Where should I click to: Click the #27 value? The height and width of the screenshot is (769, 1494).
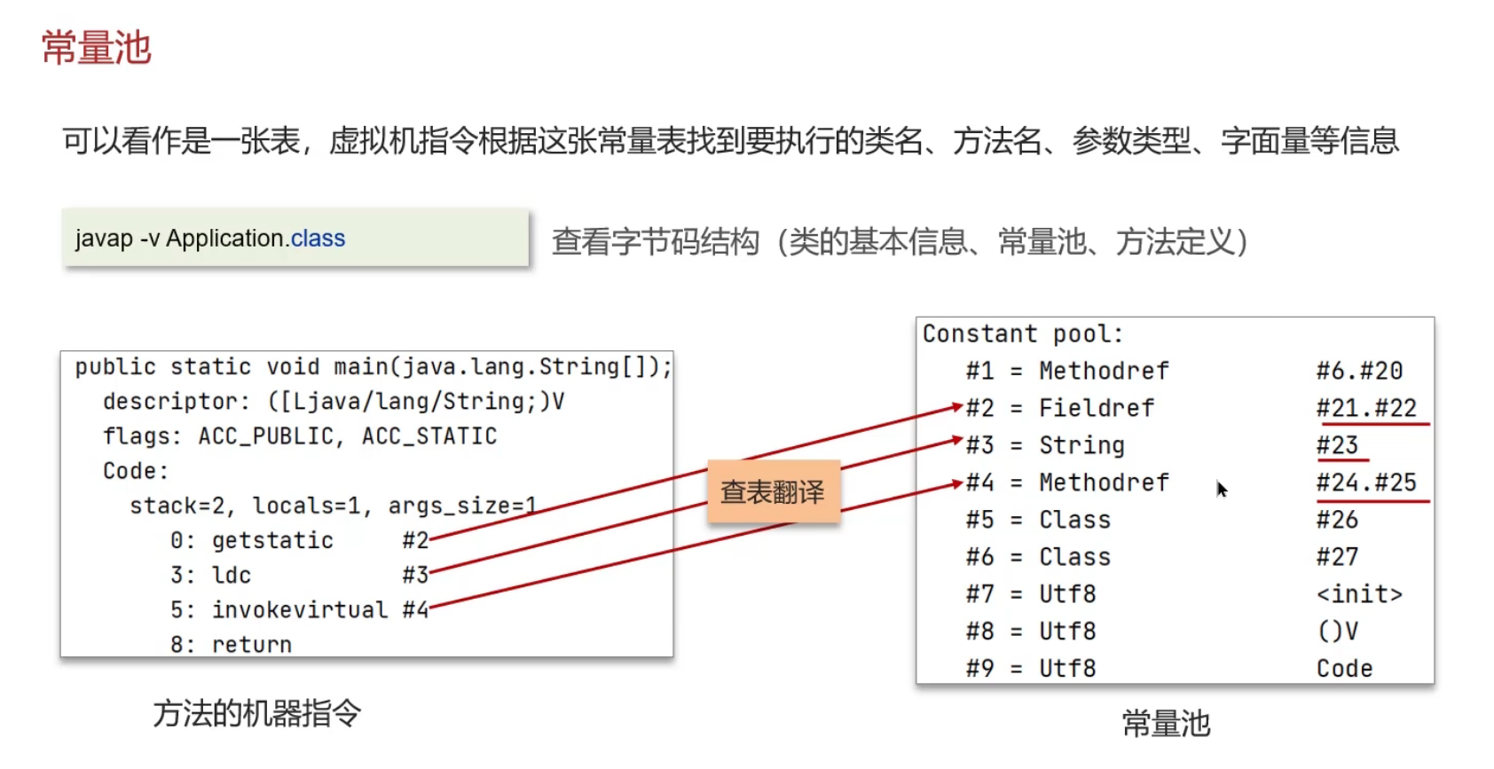pos(1337,557)
